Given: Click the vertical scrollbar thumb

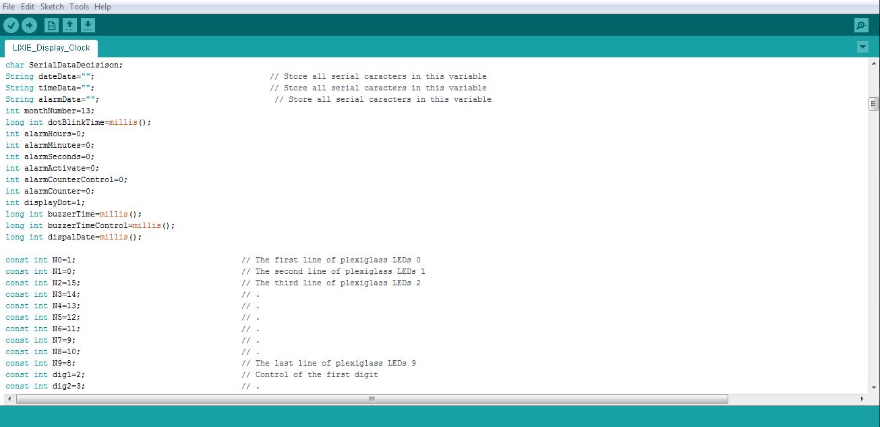Looking at the screenshot, I should pos(874,104).
